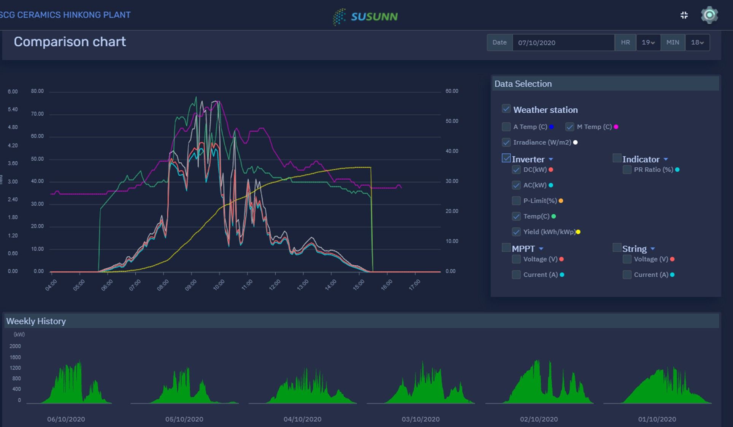Enable the A Temp (C) checkbox
This screenshot has width=733, height=427.
pyautogui.click(x=506, y=127)
